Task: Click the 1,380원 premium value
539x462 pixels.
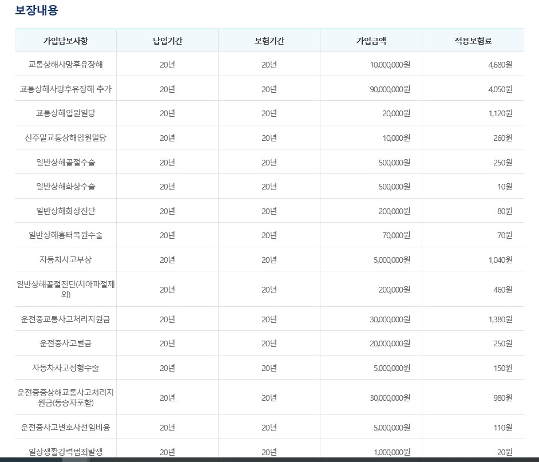Action: click(500, 319)
